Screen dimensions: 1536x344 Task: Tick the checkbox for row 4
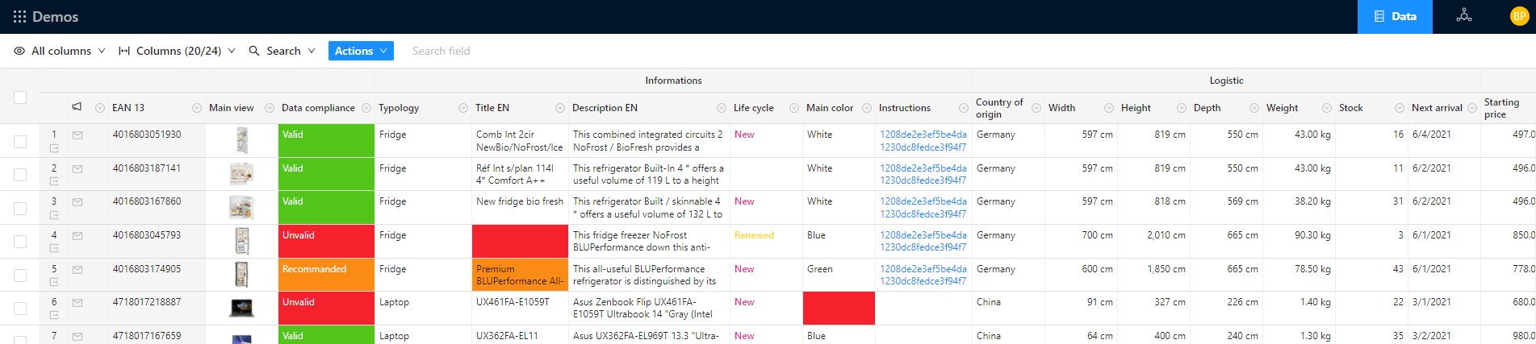(20, 242)
